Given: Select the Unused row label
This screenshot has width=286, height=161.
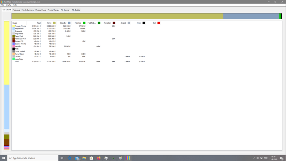Looking at the screenshot, I should pyautogui.click(x=18, y=57).
